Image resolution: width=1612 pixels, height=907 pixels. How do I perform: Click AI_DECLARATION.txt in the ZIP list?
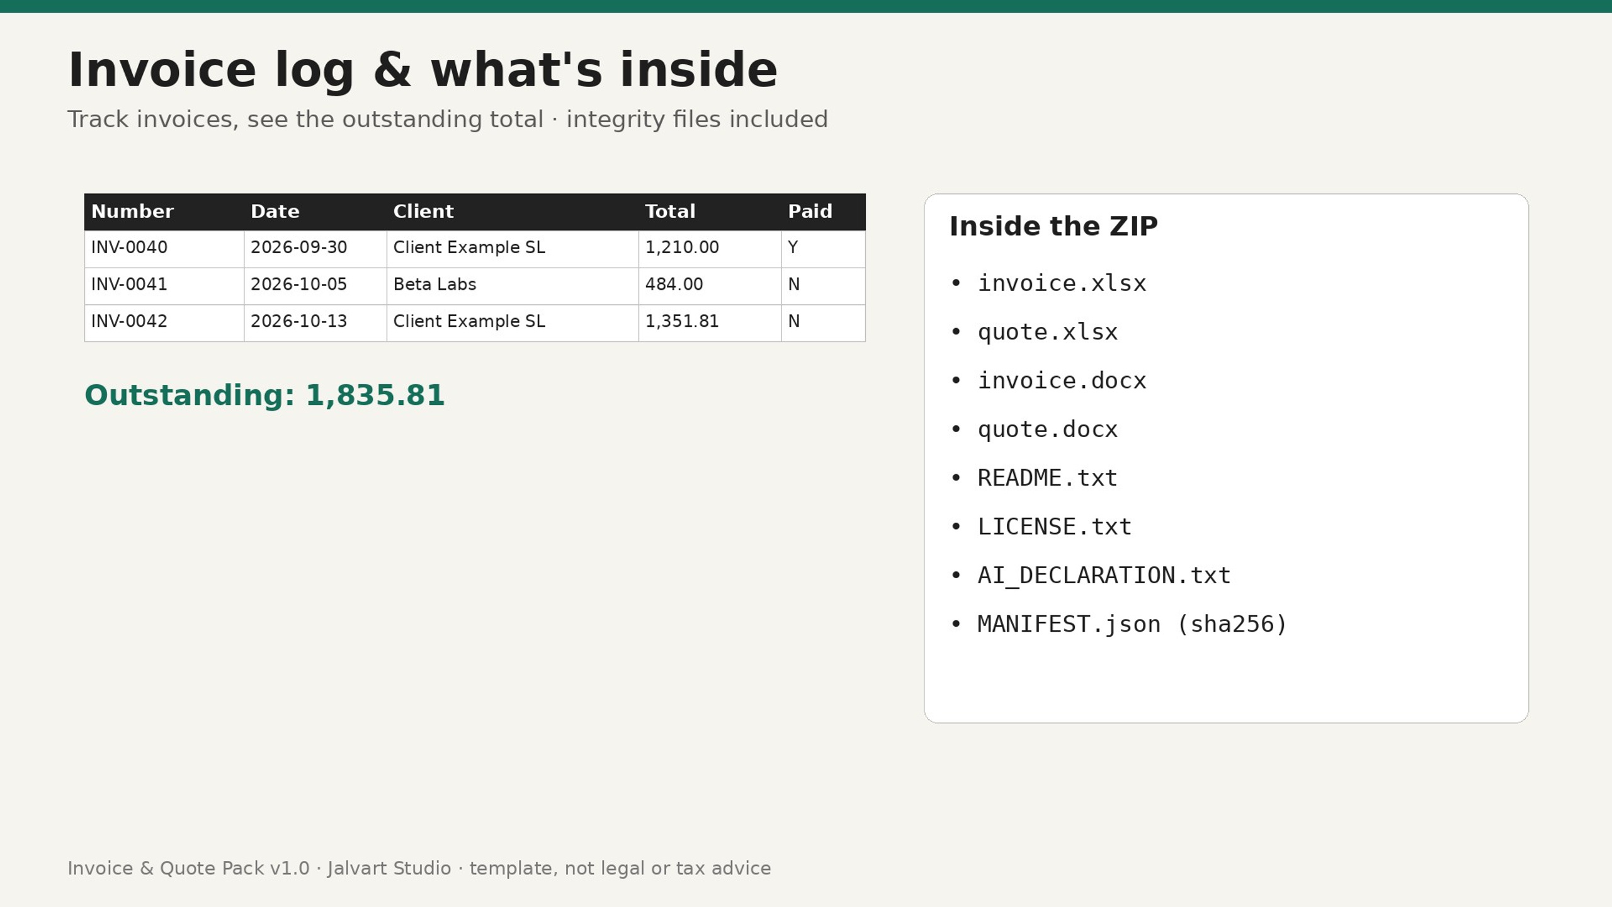coord(1104,576)
